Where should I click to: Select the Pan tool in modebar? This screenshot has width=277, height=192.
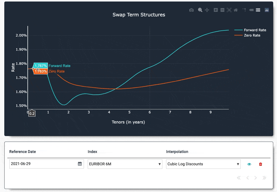click(x=207, y=10)
